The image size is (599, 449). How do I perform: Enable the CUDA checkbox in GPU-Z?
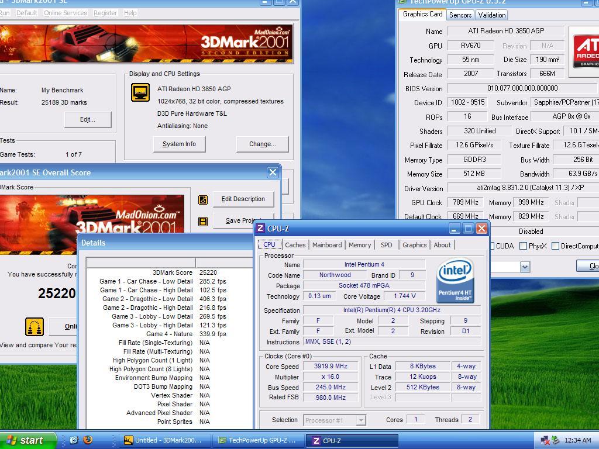pos(492,246)
